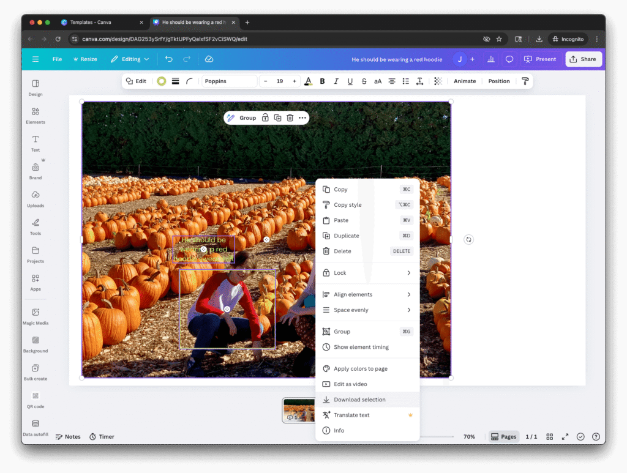The image size is (627, 473).
Task: Expand the Align elements submenu
Action: [367, 294]
